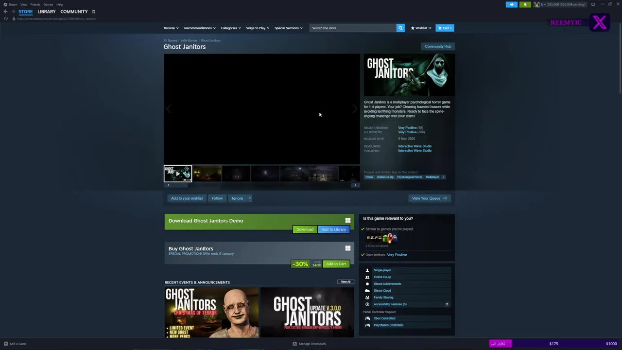Add more tags with plus button

(x=443, y=177)
